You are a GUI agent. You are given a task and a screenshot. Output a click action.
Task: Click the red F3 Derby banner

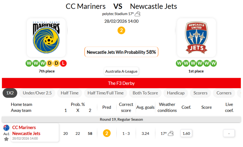[122, 83]
